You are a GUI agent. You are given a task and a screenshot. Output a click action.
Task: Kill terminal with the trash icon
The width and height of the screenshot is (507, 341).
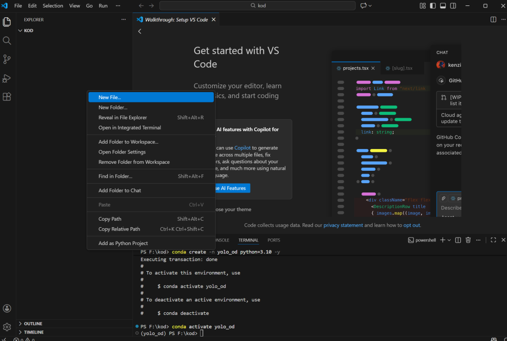coord(468,240)
